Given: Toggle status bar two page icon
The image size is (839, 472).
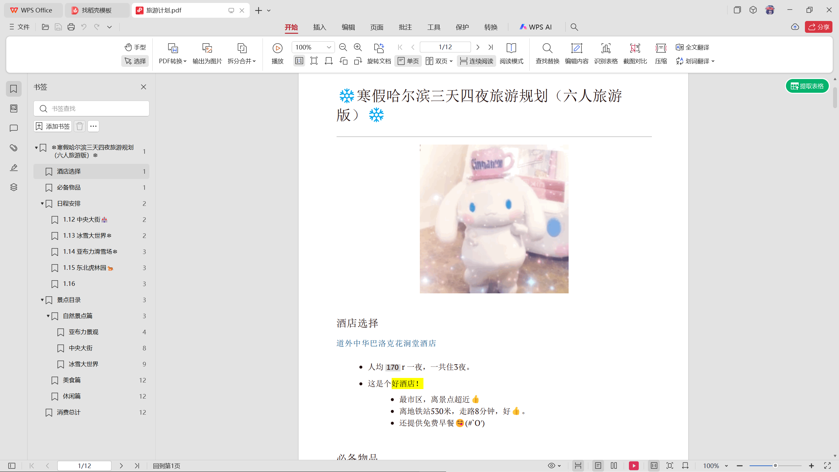Looking at the screenshot, I should pos(614,466).
